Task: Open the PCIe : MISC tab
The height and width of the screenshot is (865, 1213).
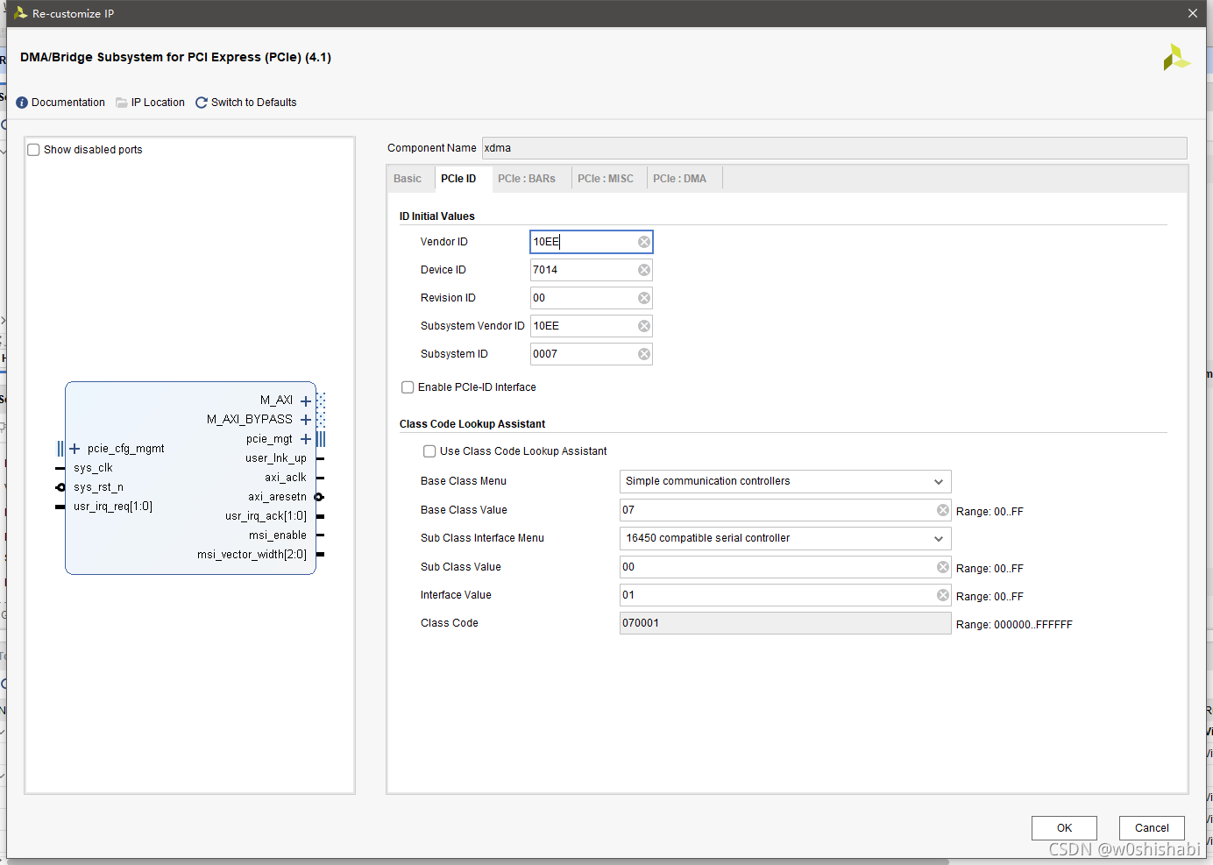Action: tap(606, 179)
